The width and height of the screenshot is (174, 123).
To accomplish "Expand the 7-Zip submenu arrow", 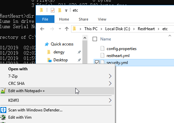I will pos(110,76).
